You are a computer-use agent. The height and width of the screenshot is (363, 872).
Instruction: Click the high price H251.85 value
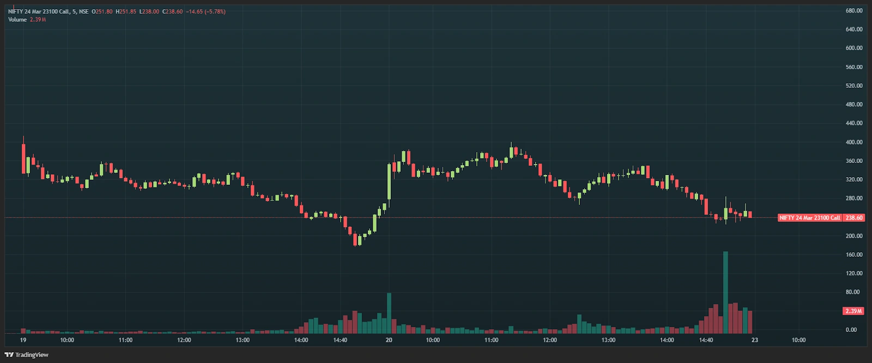(x=126, y=11)
